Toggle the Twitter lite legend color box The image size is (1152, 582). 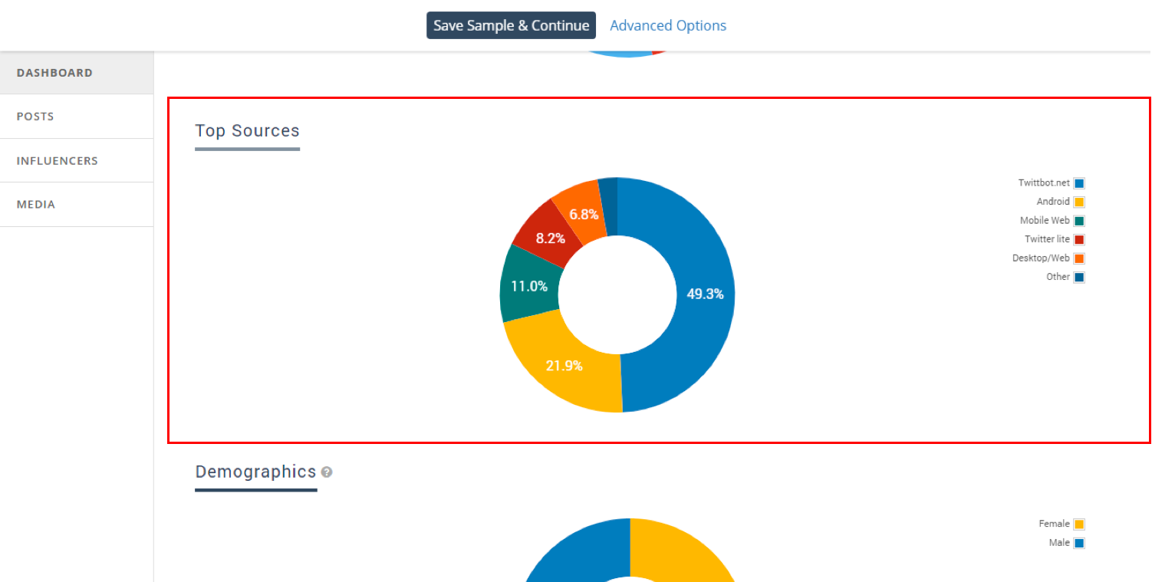click(x=1079, y=239)
